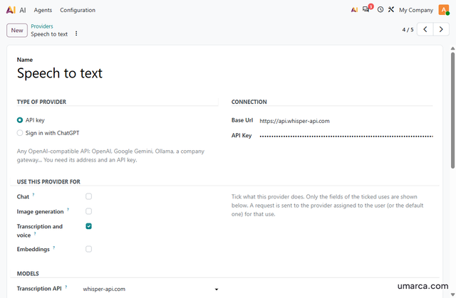Enable the Chat checkbox

tap(88, 196)
